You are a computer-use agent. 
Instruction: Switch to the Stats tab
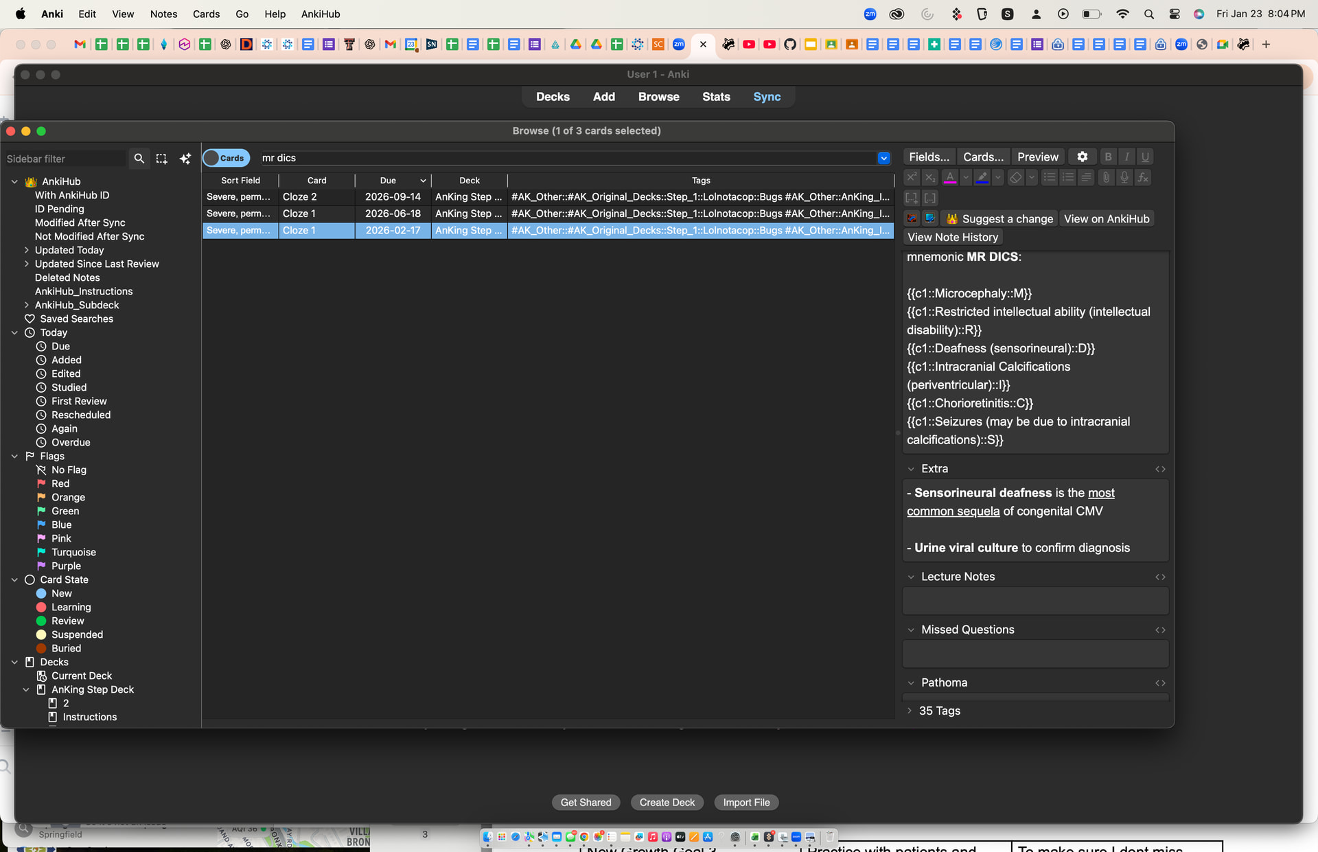(715, 97)
